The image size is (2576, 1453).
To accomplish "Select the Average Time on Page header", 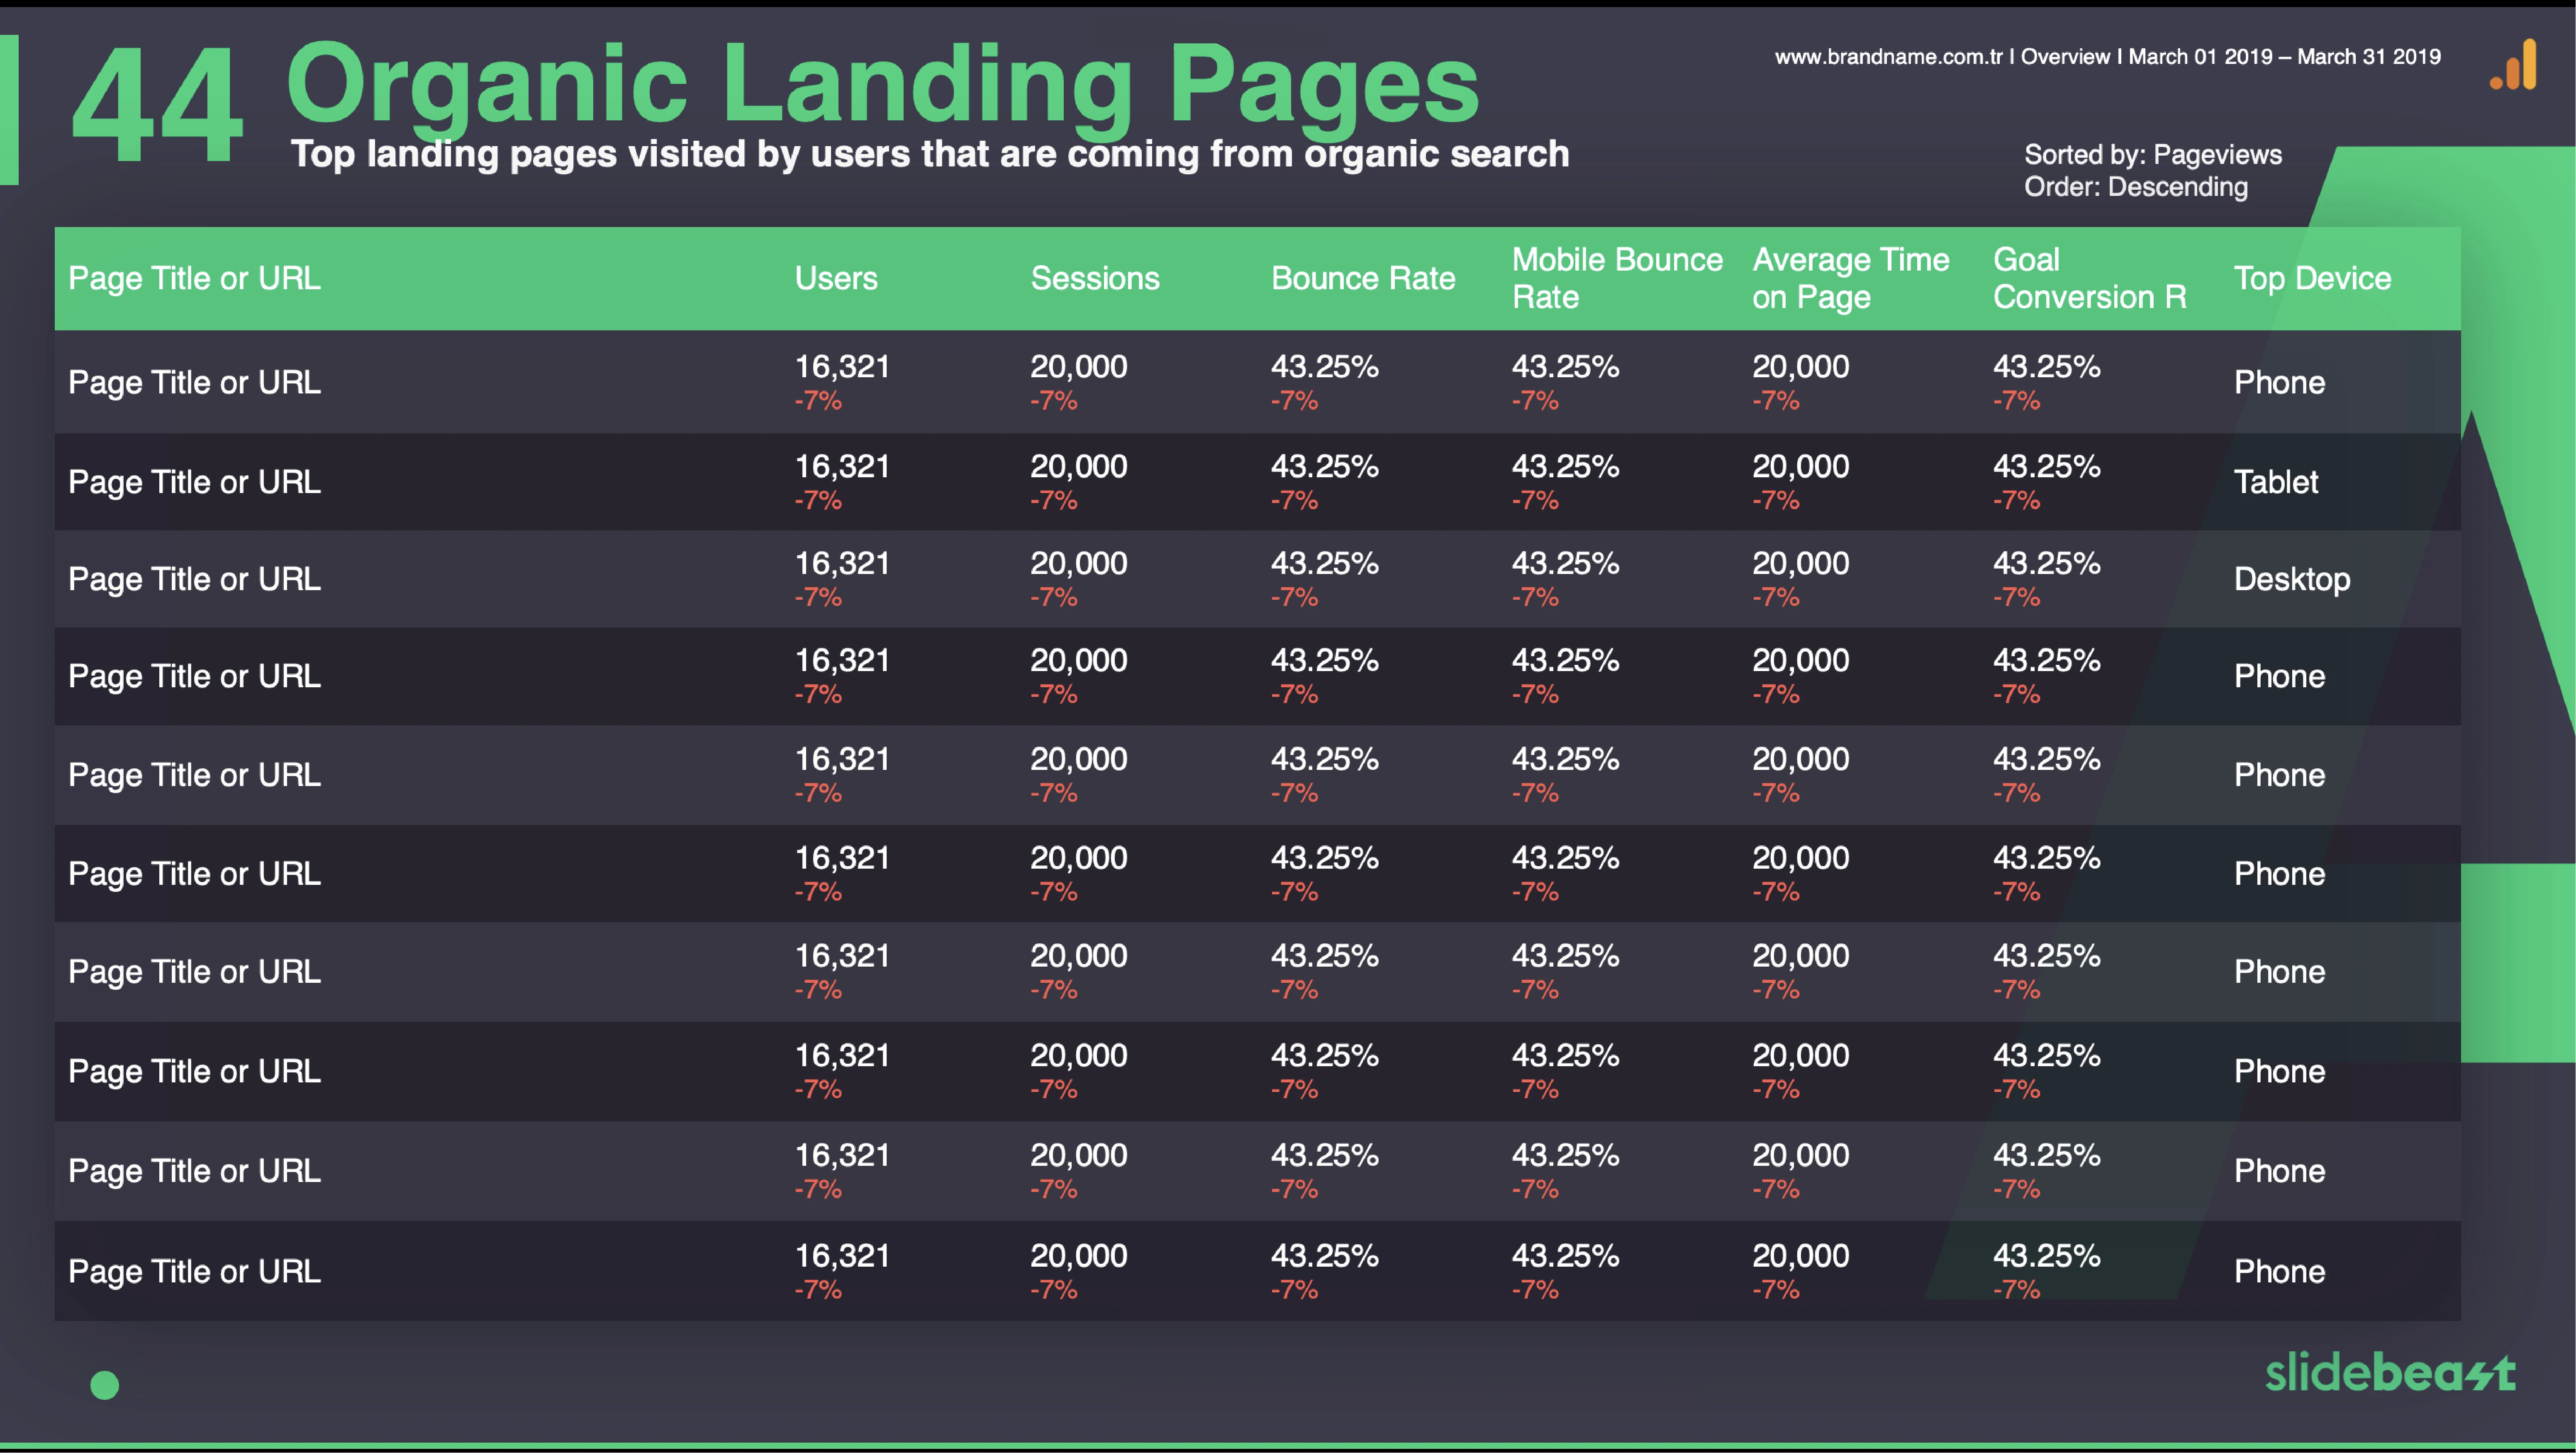I will tap(1851, 278).
